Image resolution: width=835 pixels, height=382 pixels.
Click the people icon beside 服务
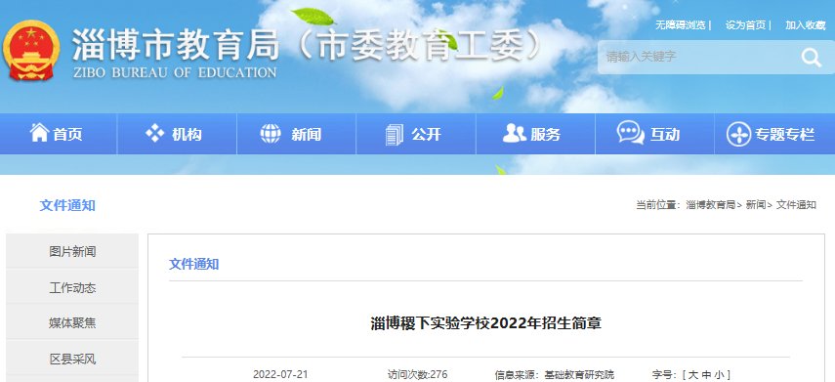[x=514, y=133]
